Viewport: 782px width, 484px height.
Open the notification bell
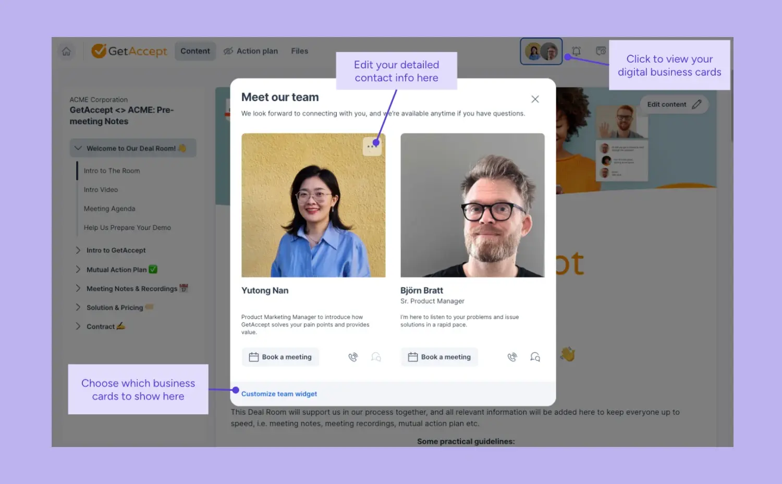576,51
